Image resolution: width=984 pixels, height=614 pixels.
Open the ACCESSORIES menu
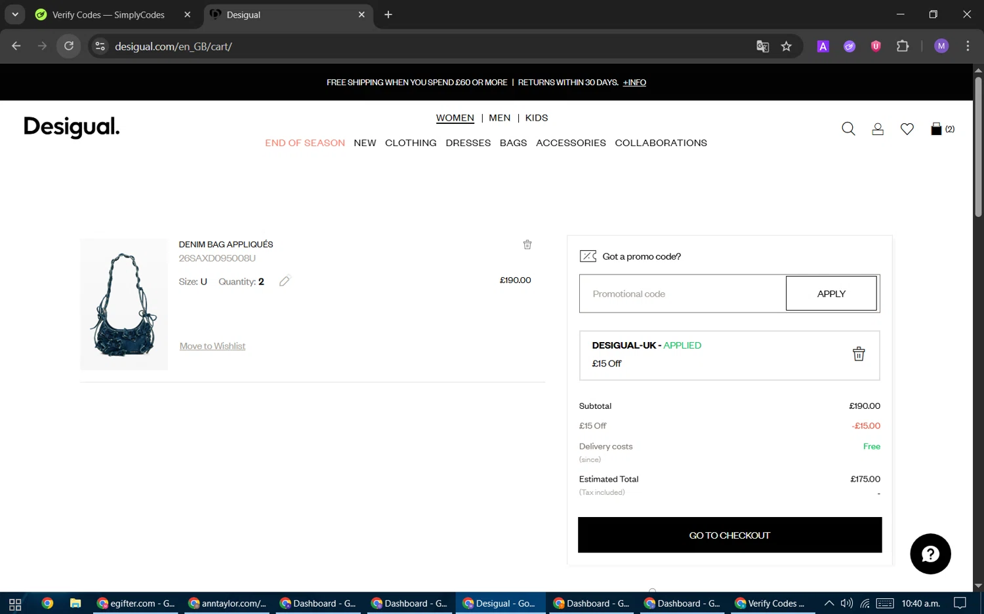tap(571, 143)
